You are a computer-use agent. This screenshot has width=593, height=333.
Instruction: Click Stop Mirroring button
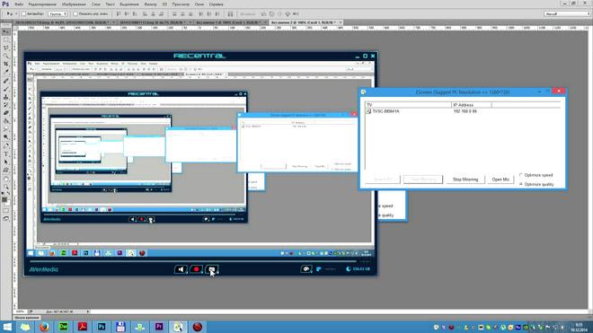[465, 180]
